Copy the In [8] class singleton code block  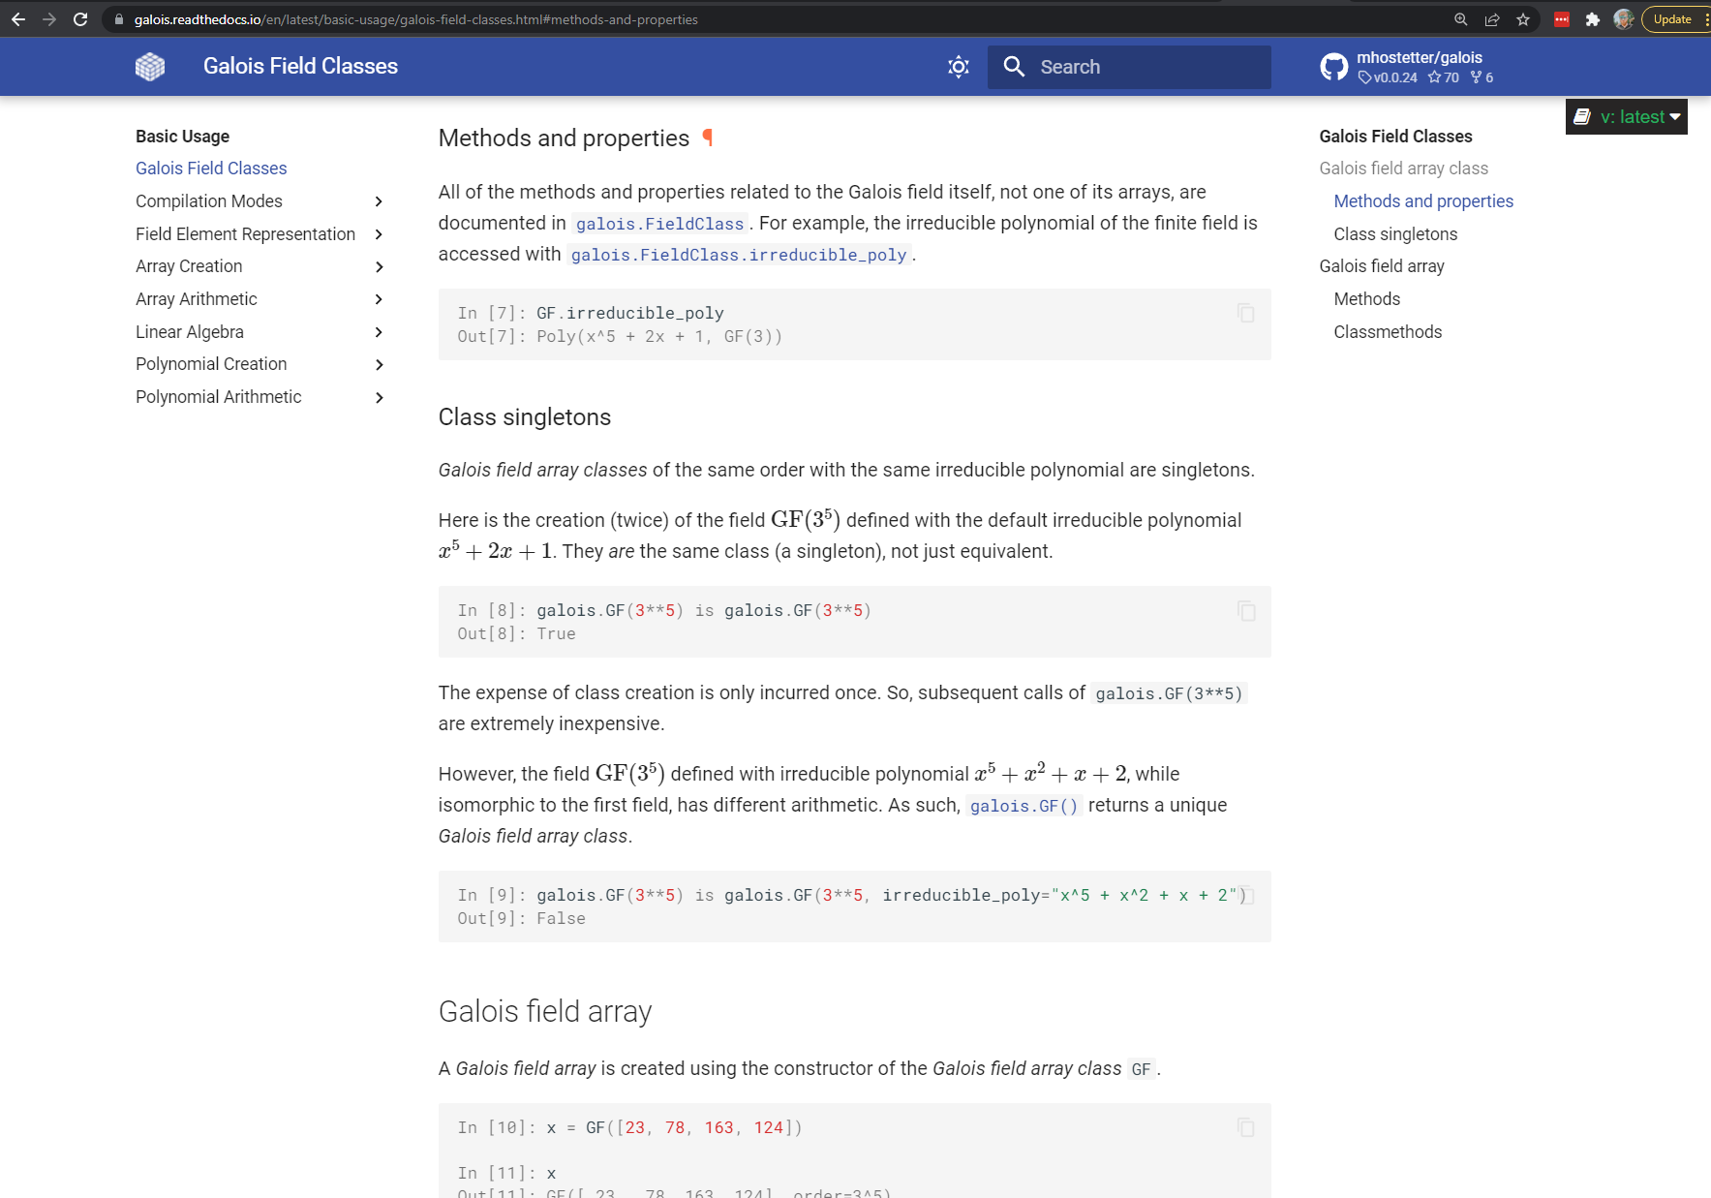(1245, 611)
